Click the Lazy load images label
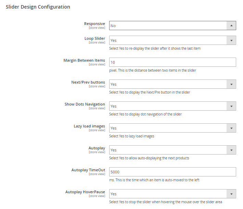Screen dimensions: 243x209 [89, 126]
